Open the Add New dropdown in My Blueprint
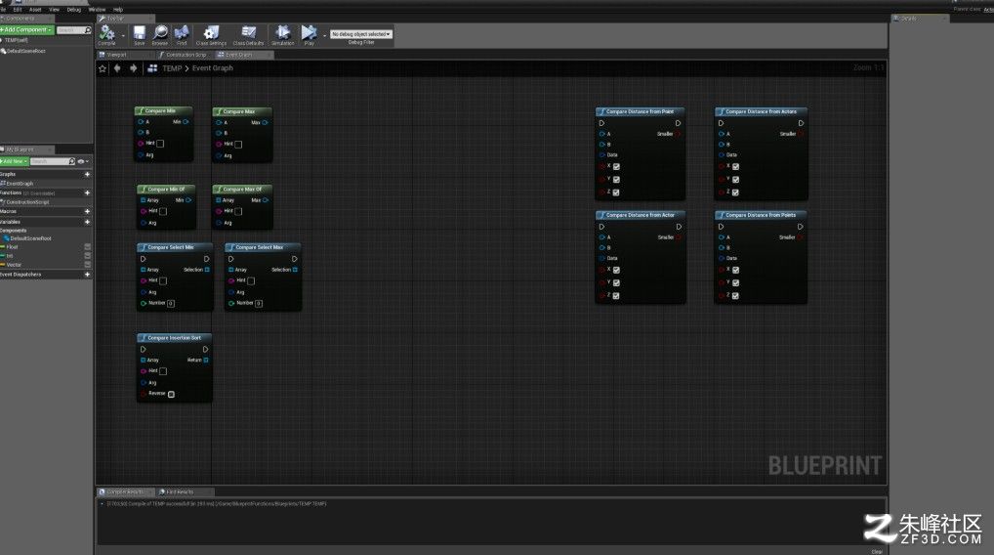Image resolution: width=994 pixels, height=555 pixels. [x=14, y=161]
